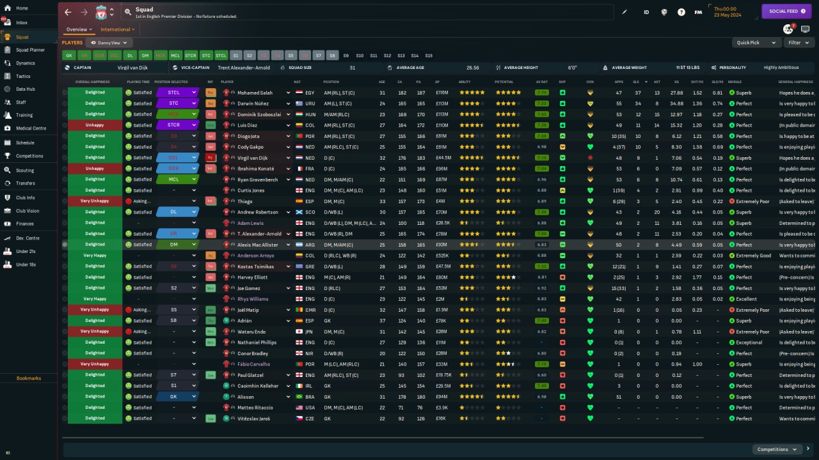The width and height of the screenshot is (819, 460).
Task: Tick the selection circle for Alisson
Action: tap(65, 397)
